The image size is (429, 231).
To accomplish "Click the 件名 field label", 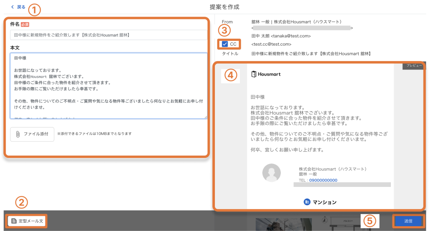I will coord(15,24).
